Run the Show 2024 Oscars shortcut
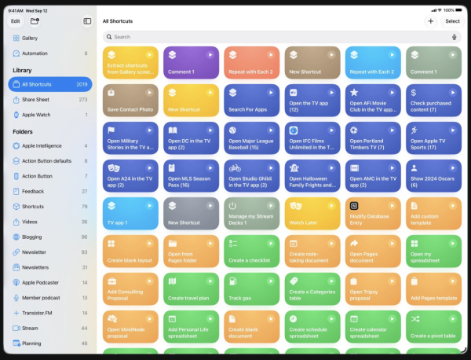 point(453,168)
